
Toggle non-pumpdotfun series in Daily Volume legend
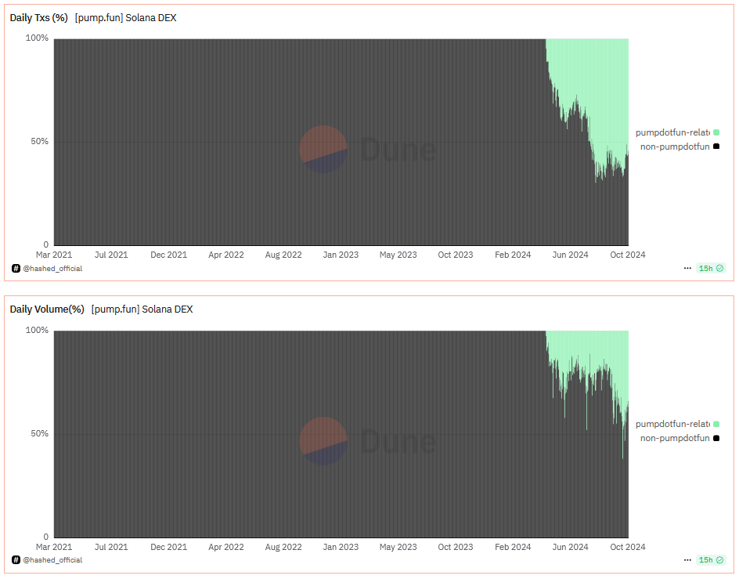680,439
